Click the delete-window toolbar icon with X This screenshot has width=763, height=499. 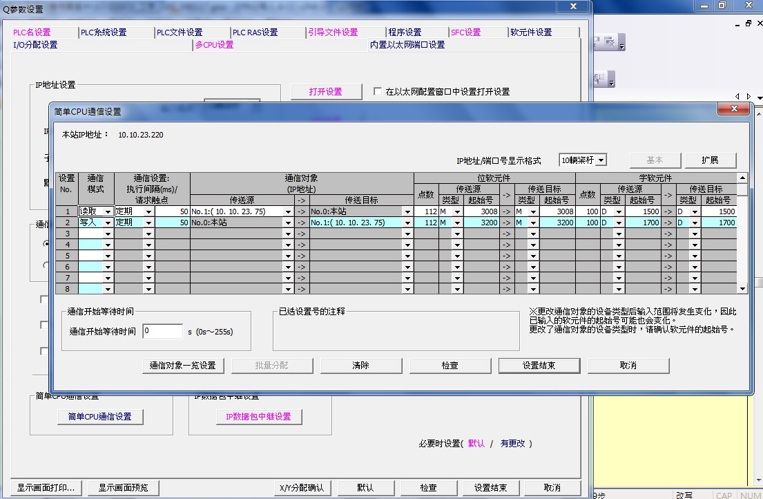[x=609, y=42]
